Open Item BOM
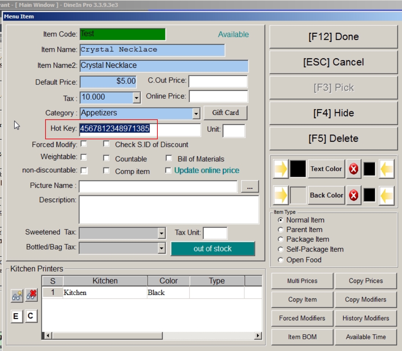Viewport: 402px width, 351px height. pyautogui.click(x=302, y=337)
